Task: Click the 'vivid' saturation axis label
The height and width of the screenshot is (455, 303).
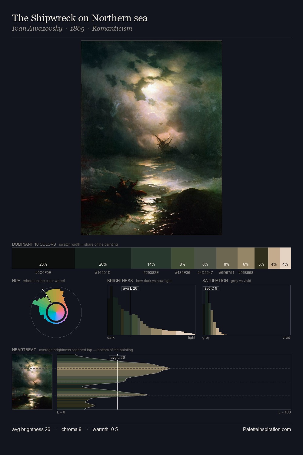Action: click(x=286, y=338)
